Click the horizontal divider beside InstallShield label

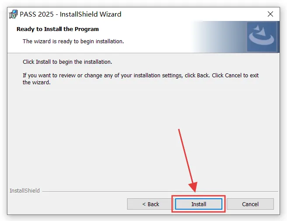[160, 192]
